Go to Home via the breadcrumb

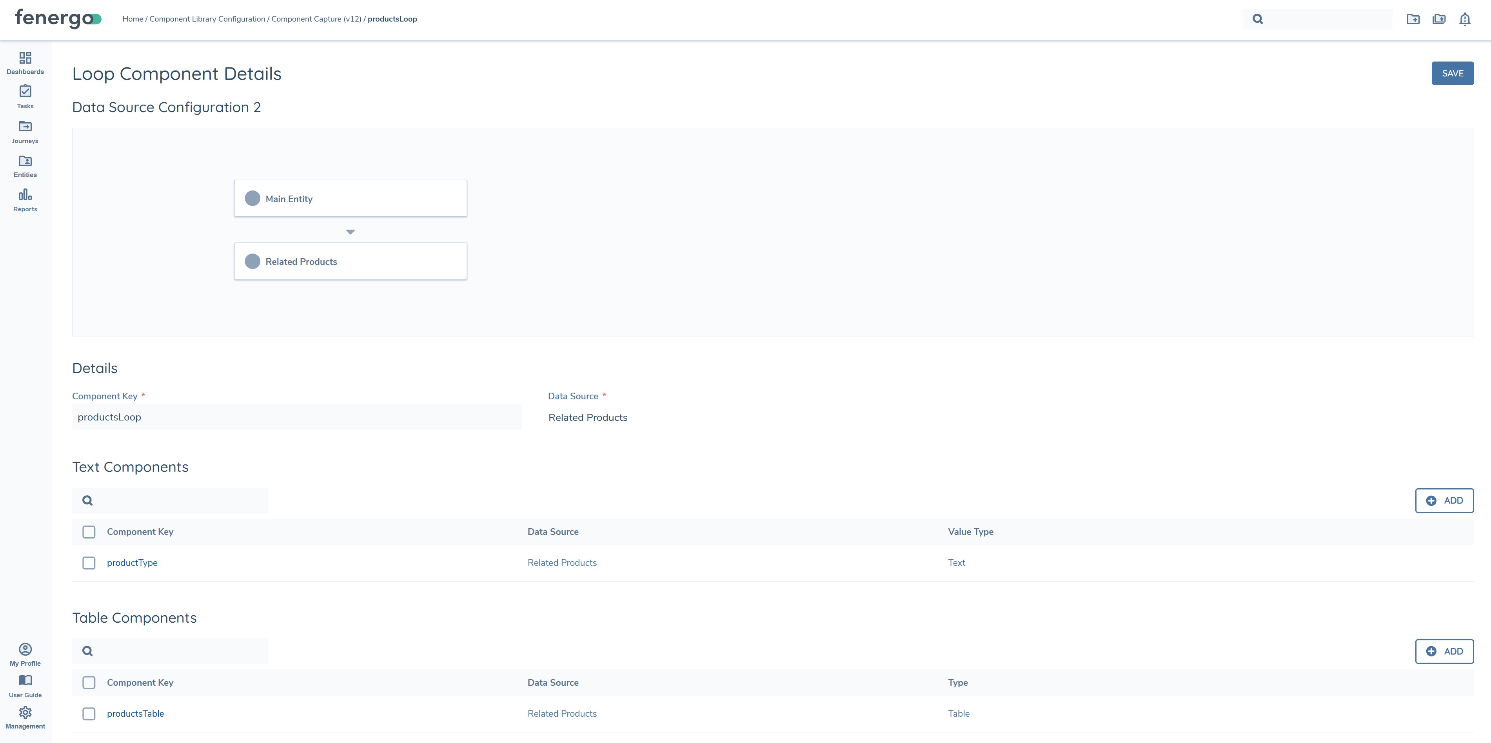pos(133,18)
